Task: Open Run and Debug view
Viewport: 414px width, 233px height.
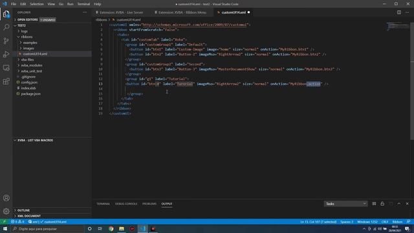Action: point(6,54)
